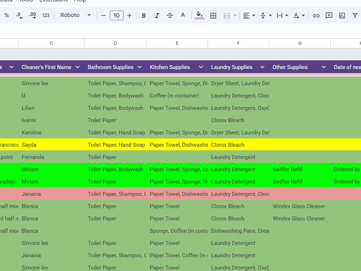Viewport: 361px width, 271px height.
Task: Select the cell with name Karoline
Action: coord(51,133)
